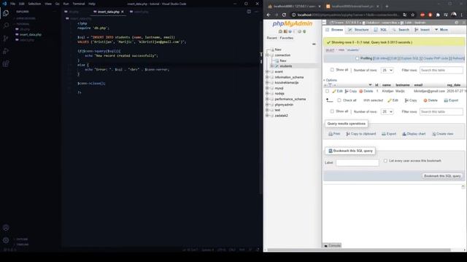Switch to the Insert tab in phpMyAdmin
Viewport: 467px width, 262px height.
[422, 30]
